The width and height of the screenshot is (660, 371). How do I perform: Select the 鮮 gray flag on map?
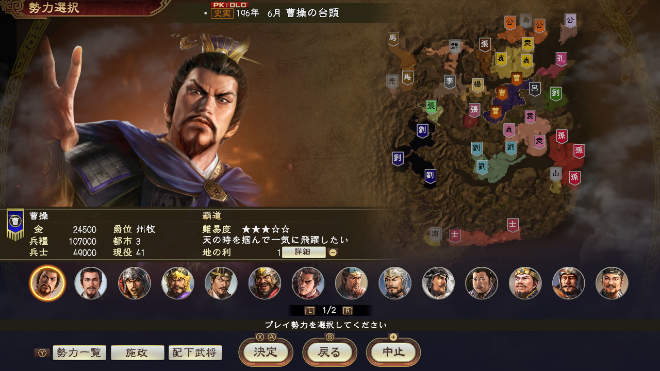[x=455, y=47]
